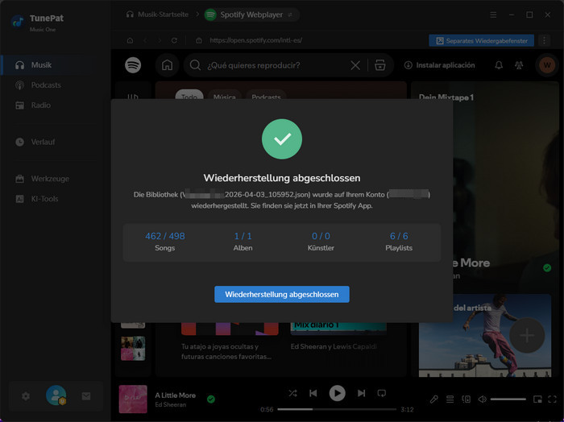Viewport: 564px width, 422px height.
Task: Play the current track
Action: pos(338,393)
